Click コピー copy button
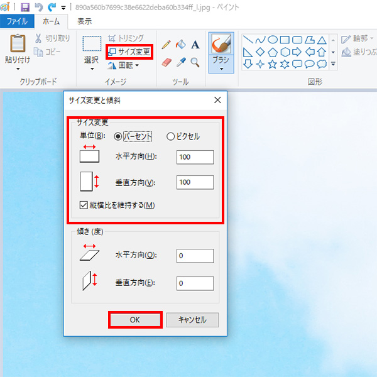The height and width of the screenshot is (377, 377). (x=47, y=52)
